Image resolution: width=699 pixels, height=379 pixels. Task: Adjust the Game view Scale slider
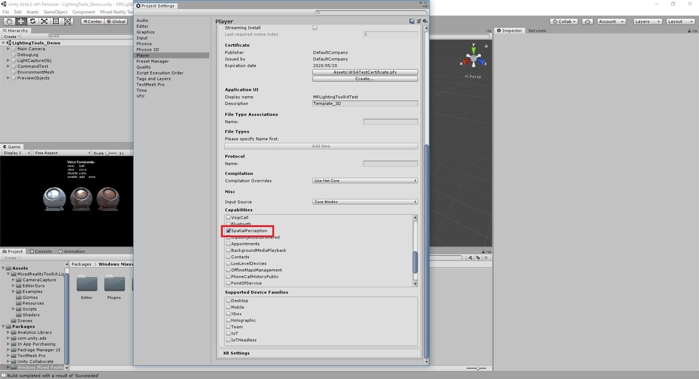click(111, 153)
